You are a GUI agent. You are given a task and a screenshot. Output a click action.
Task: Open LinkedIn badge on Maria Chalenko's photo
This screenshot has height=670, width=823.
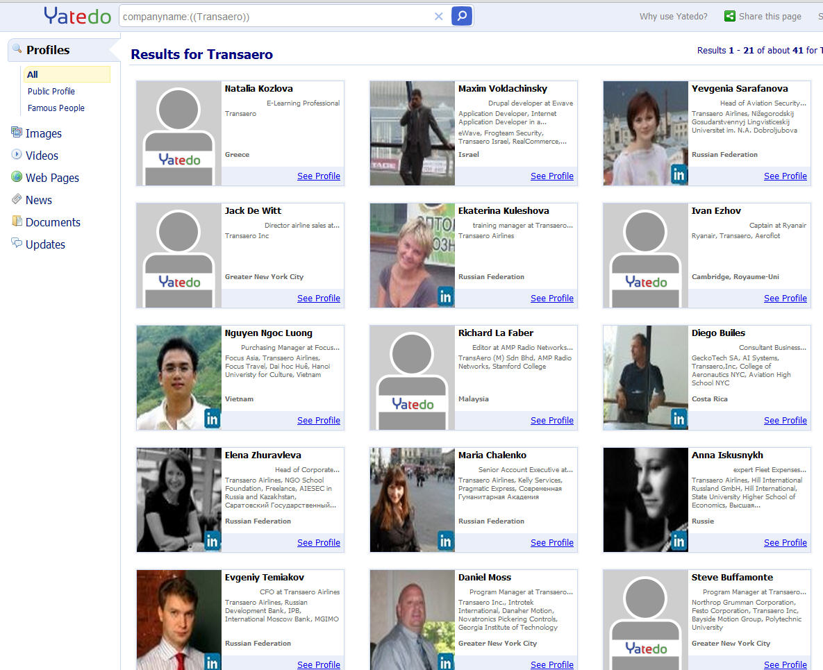click(446, 541)
